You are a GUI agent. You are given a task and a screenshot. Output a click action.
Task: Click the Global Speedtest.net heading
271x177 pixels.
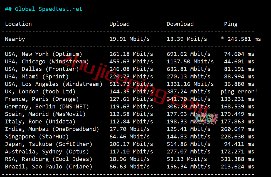click(x=44, y=9)
